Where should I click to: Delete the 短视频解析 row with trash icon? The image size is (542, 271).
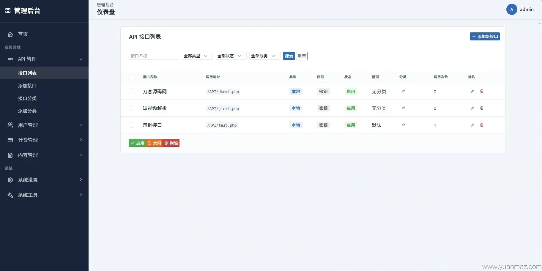coord(482,108)
